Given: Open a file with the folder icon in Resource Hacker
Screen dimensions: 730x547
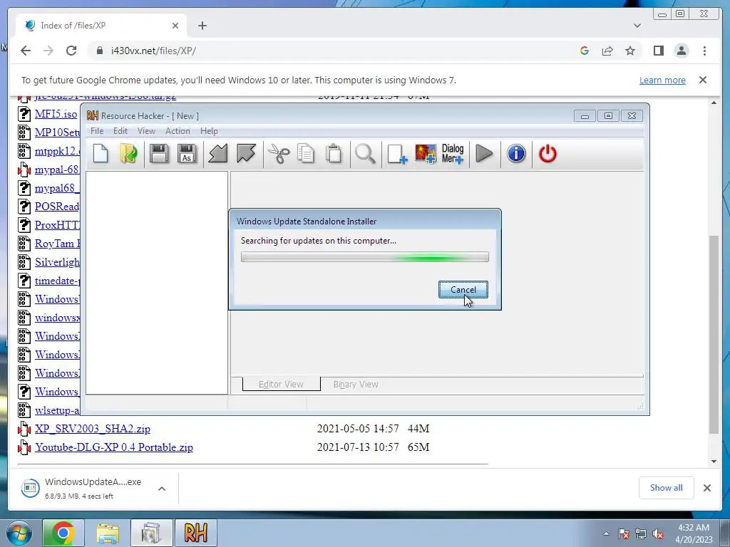Looking at the screenshot, I should (128, 154).
